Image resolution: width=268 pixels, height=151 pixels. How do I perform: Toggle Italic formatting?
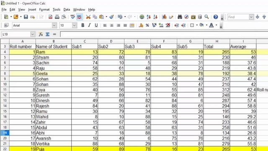tap(89, 25)
